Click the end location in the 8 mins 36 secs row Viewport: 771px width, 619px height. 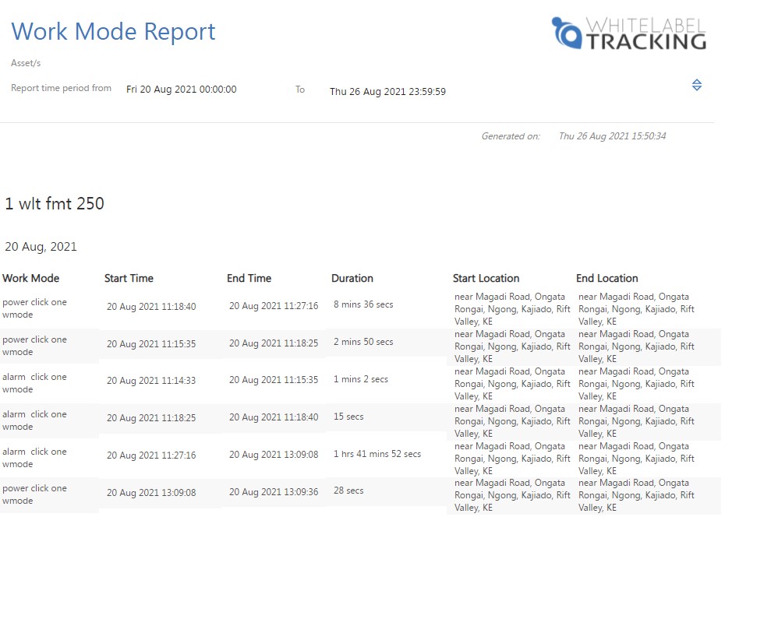coord(636,309)
